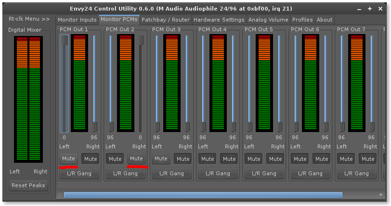
Task: Click the scrollbar left arrow
Action: (x=60, y=195)
